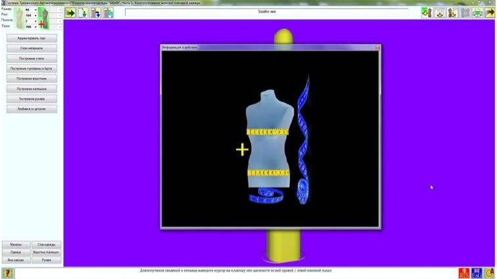This screenshot has height=279, width=497.
Task: Click the 'Корректировать торс' button
Action: coord(32,38)
